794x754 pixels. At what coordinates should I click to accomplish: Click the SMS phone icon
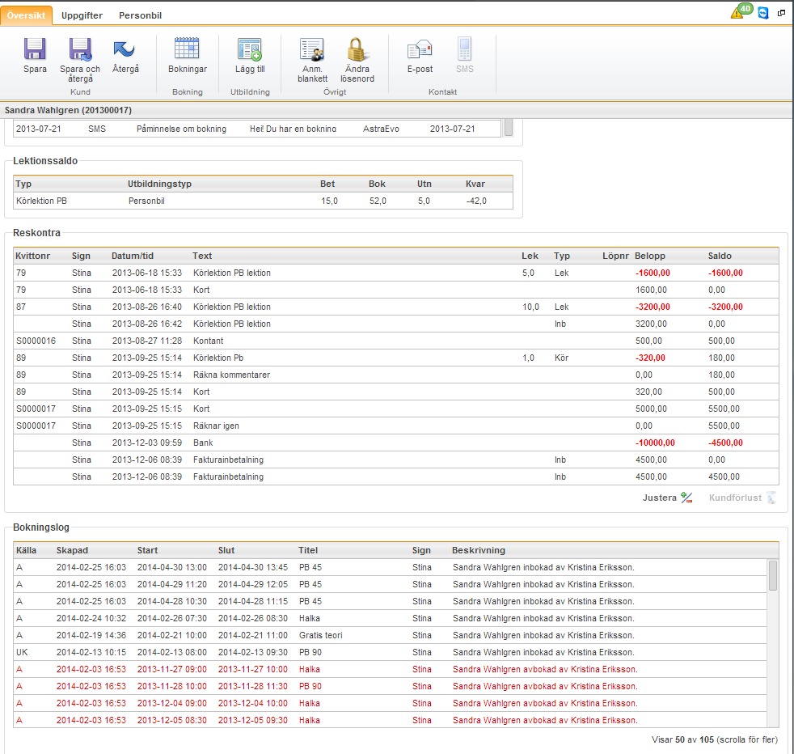click(464, 49)
